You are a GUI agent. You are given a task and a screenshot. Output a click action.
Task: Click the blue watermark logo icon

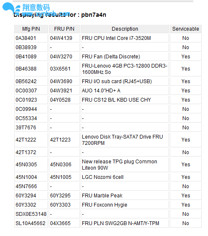(11, 8)
